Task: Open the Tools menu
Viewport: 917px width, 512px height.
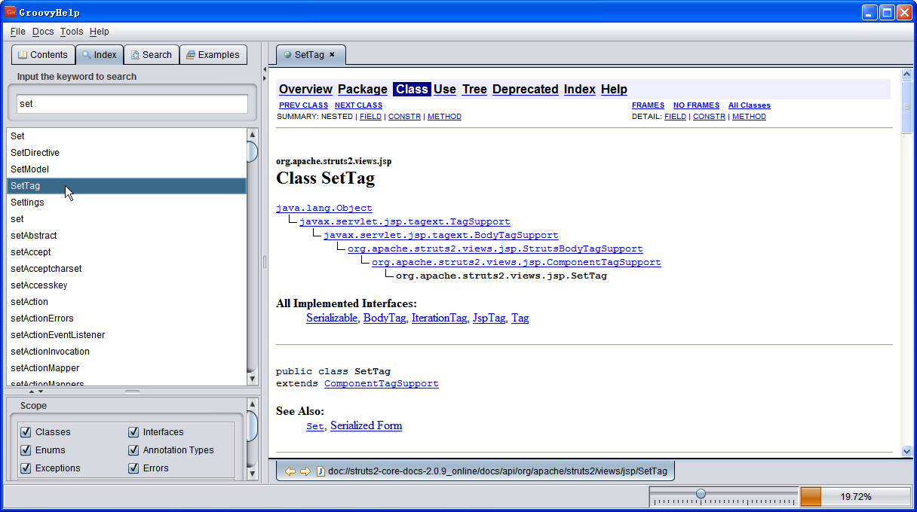Action: 72,32
